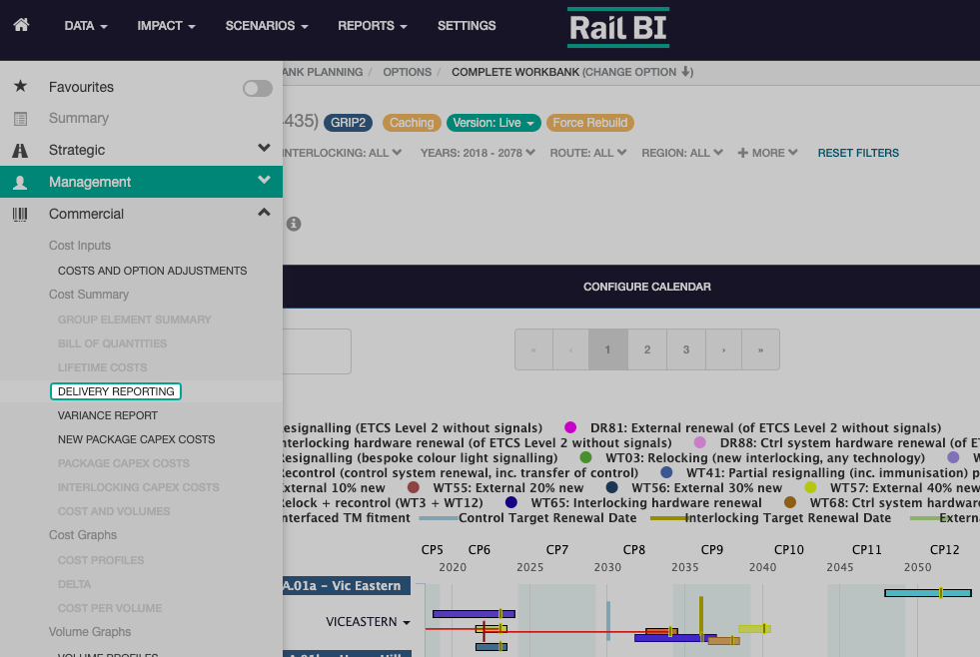Toggle the Favourites switch
This screenshot has width=980, height=657.
[258, 89]
